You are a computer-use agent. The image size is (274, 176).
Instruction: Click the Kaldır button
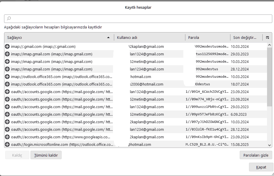[x=17, y=155]
